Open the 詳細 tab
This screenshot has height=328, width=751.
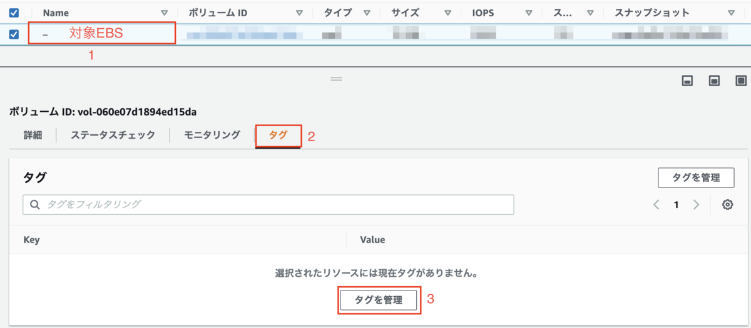[x=33, y=135]
